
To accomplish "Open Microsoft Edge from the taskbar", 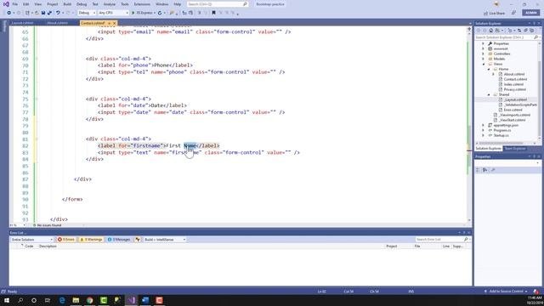I will pos(62,300).
